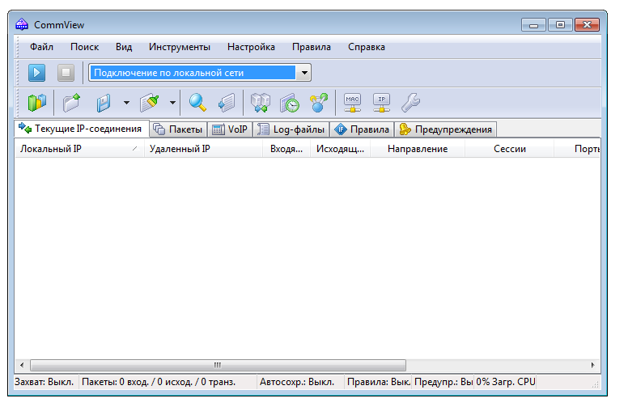
Task: Click the save floppy disk icon
Action: click(x=104, y=103)
